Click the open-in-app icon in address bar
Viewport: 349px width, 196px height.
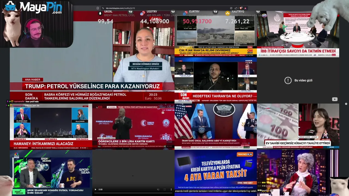coord(231,8)
